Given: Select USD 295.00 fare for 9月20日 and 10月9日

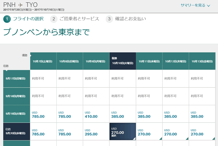Looking at the screenshot, I should click(x=96, y=131).
